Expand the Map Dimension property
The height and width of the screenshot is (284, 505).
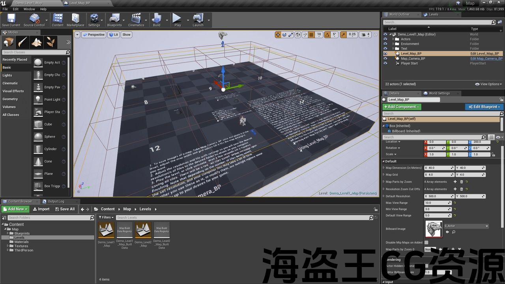pyautogui.click(x=384, y=168)
